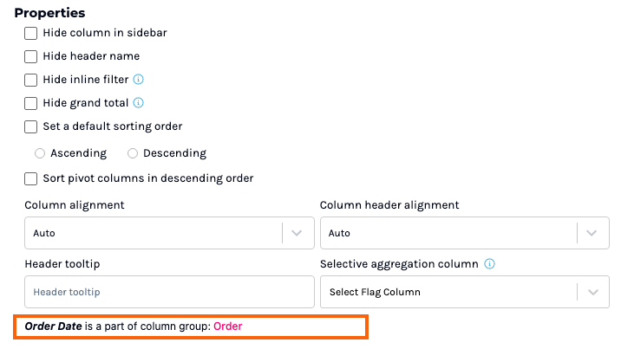Check the Hide header name option
The height and width of the screenshot is (349, 621).
tap(31, 56)
